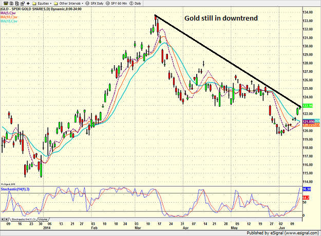This screenshot has width=321, height=236.
Task: Click the 2014 year label on time axis
Action: tap(47, 228)
